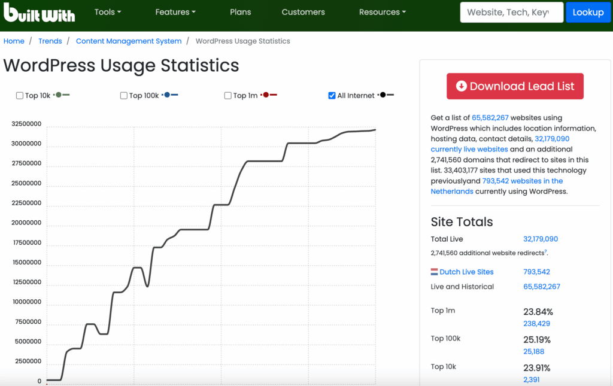Uncheck the All Internet checkbox
Screen dimensions: 613x386
pos(332,96)
